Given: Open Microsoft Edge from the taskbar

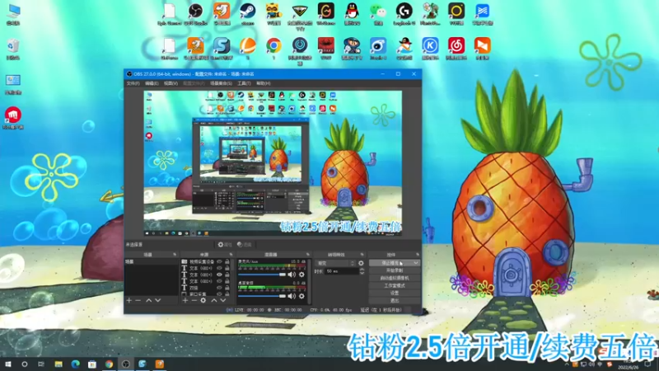Looking at the screenshot, I should click(x=75, y=364).
